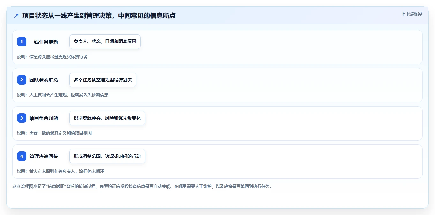Viewport: 435px width, 215px height.
Task: Click the 项目组合判断 step label
Action: [44, 118]
